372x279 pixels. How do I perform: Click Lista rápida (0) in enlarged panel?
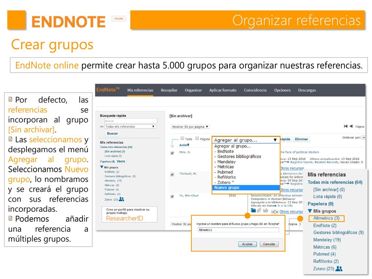point(328,197)
